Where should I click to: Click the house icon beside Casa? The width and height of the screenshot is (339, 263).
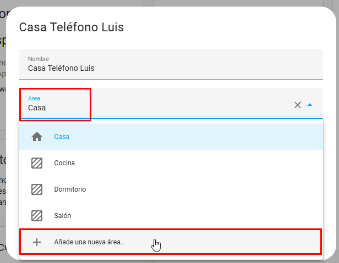pos(37,137)
